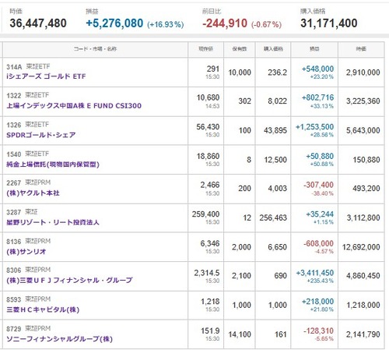Click the 時価 column header in table
The image size is (389, 350).
click(x=361, y=49)
